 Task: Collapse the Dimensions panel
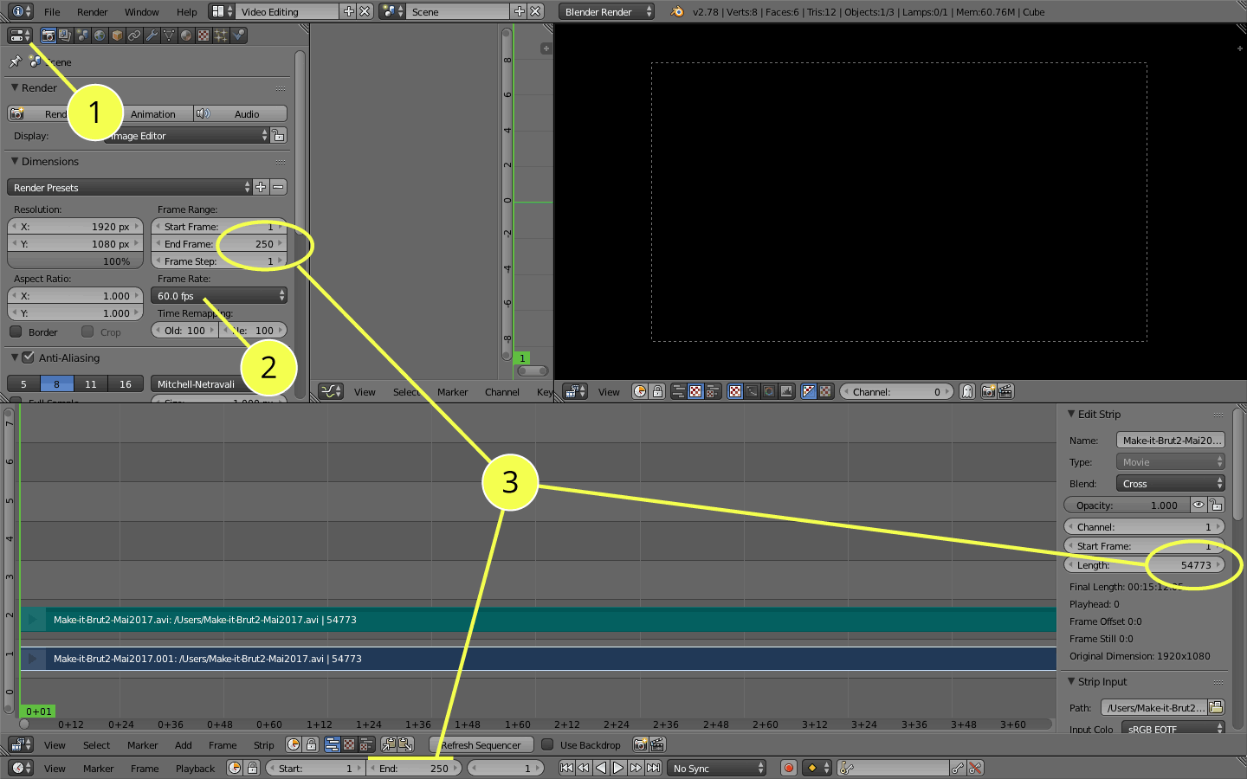pyautogui.click(x=15, y=161)
